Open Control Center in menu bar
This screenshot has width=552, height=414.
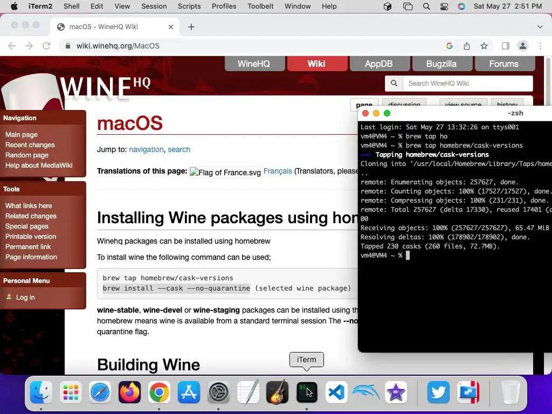tap(444, 6)
